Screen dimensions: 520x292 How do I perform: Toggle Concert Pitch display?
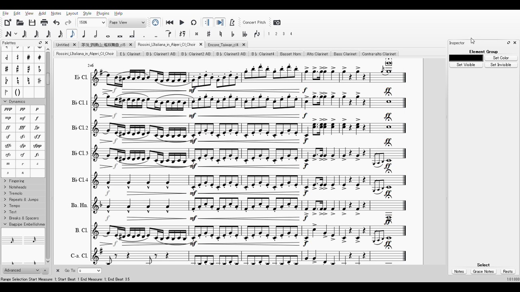[254, 22]
